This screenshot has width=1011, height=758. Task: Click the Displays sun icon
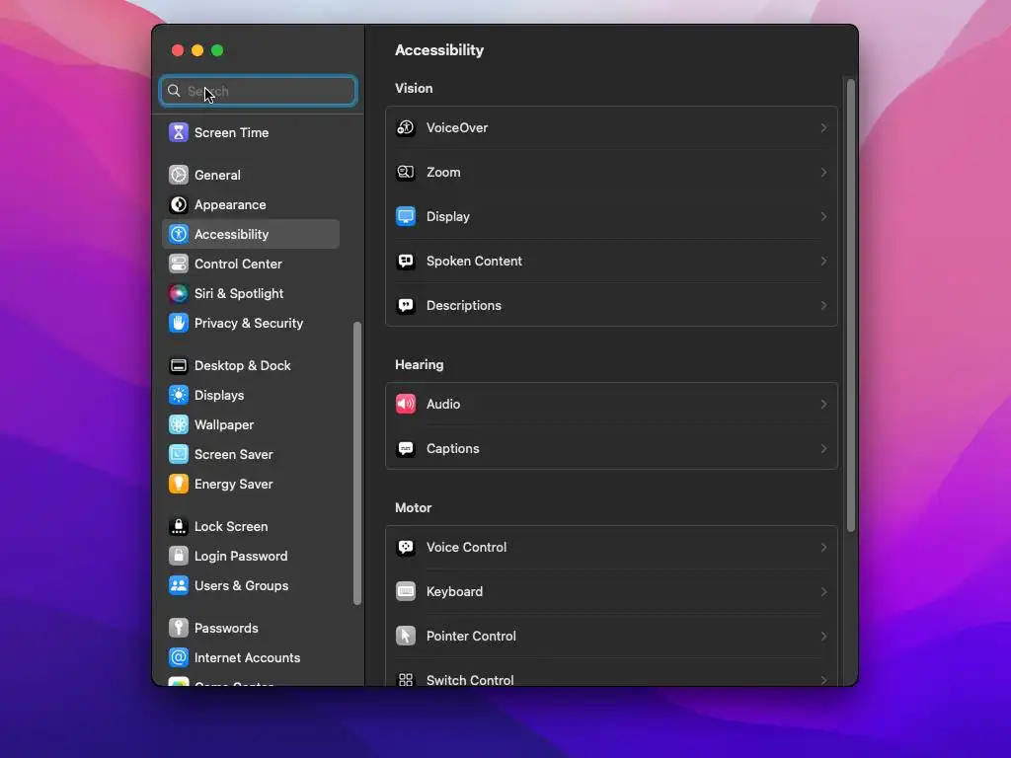pyautogui.click(x=179, y=395)
